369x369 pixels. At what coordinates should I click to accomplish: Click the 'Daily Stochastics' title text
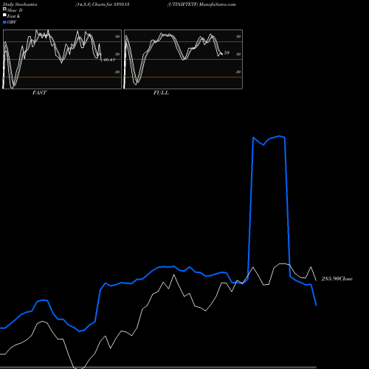[x=20, y=4]
